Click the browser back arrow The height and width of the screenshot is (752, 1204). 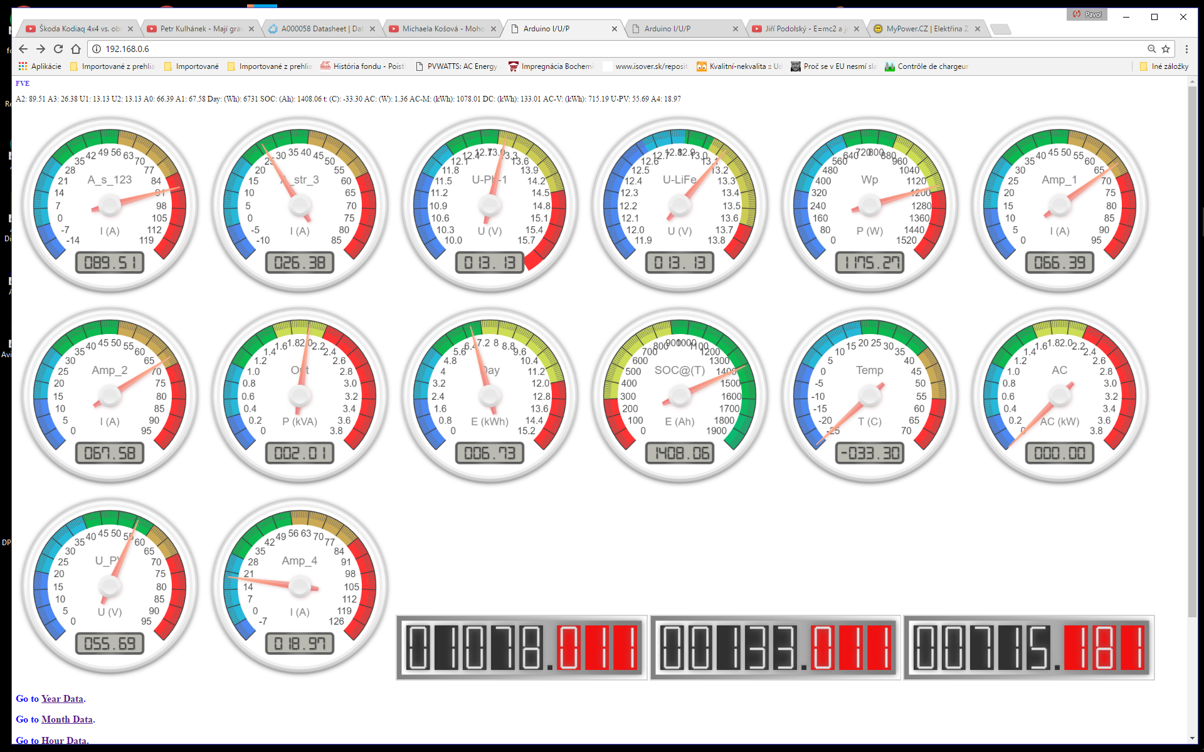coord(23,49)
